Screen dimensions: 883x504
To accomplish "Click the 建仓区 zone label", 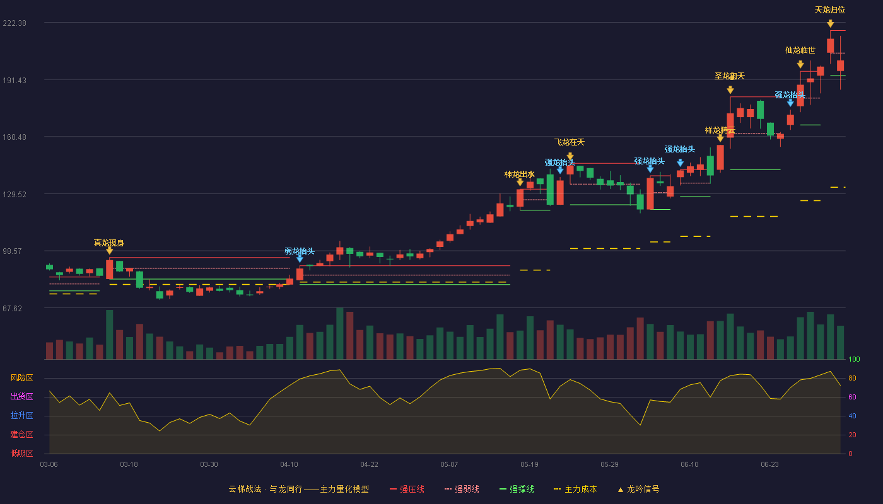I will pos(21,435).
